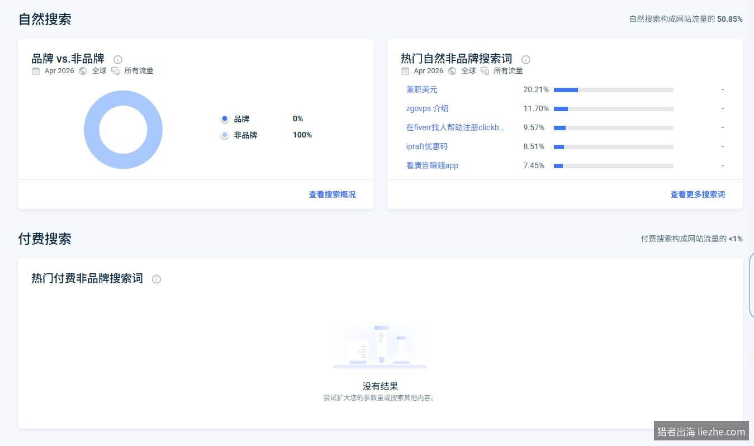Click info icon beside 热门付费非品牌搜索词
This screenshot has height=446, width=754.
click(x=157, y=279)
